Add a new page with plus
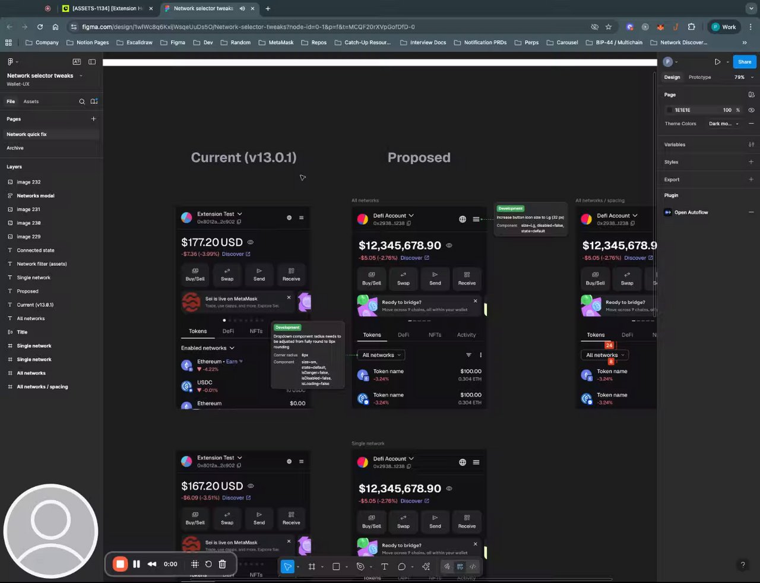Screen dimensions: 760x583 point(93,119)
